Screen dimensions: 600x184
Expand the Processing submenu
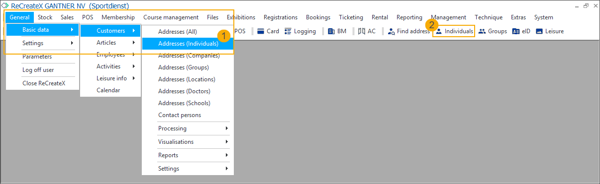click(187, 128)
